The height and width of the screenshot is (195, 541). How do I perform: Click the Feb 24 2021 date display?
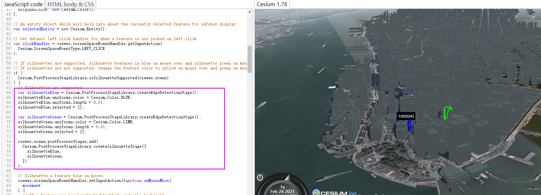click(282, 191)
